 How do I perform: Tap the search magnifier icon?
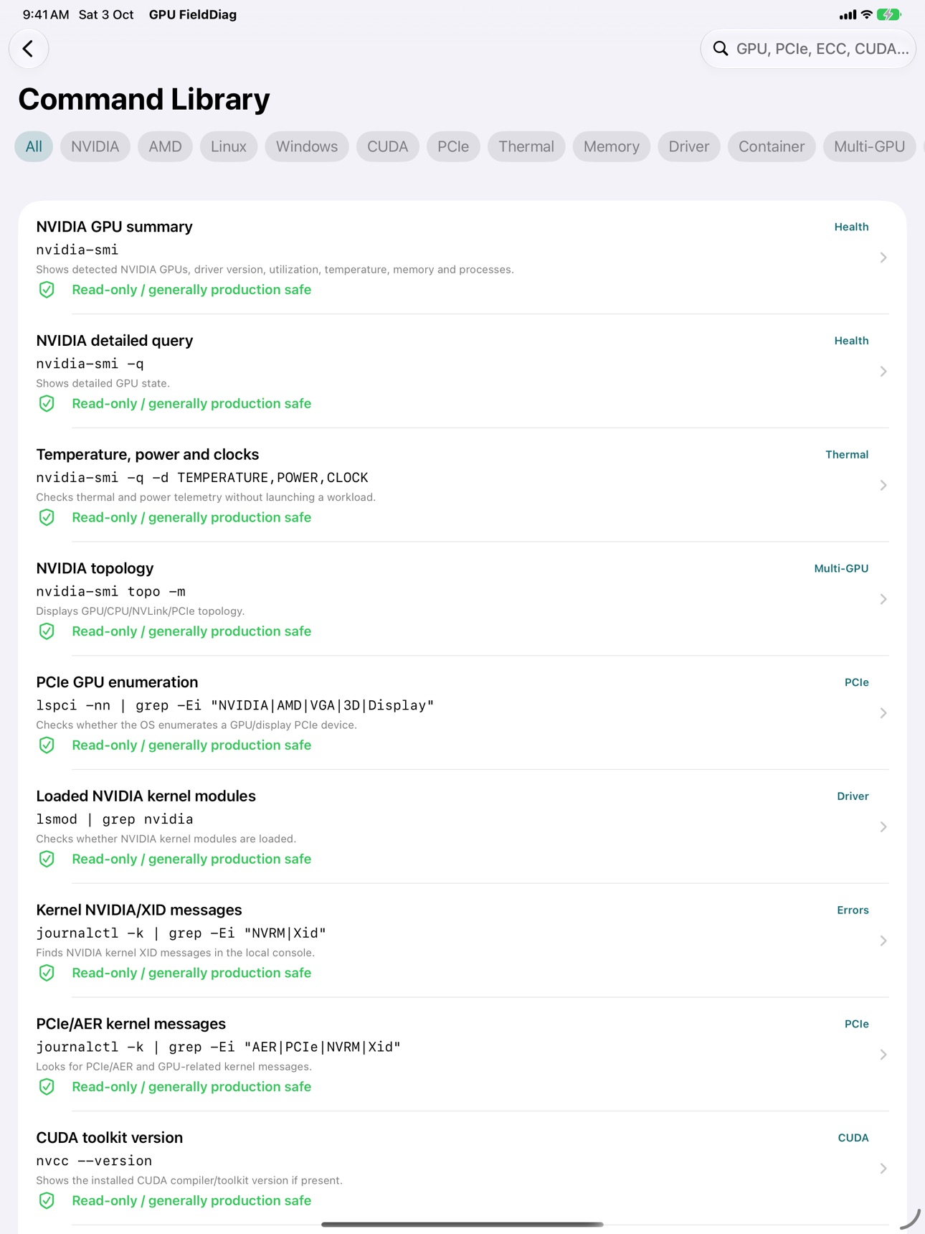coord(720,49)
